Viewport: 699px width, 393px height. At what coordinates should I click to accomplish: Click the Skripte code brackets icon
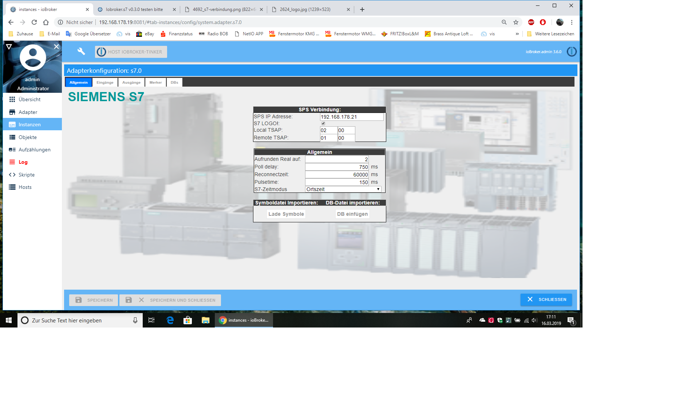[12, 175]
